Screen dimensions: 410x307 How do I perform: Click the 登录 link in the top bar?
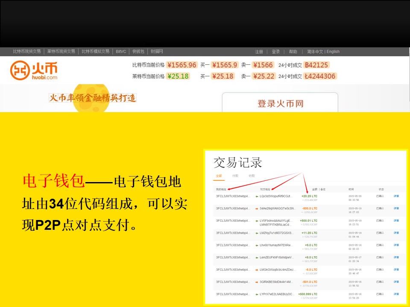(x=276, y=52)
